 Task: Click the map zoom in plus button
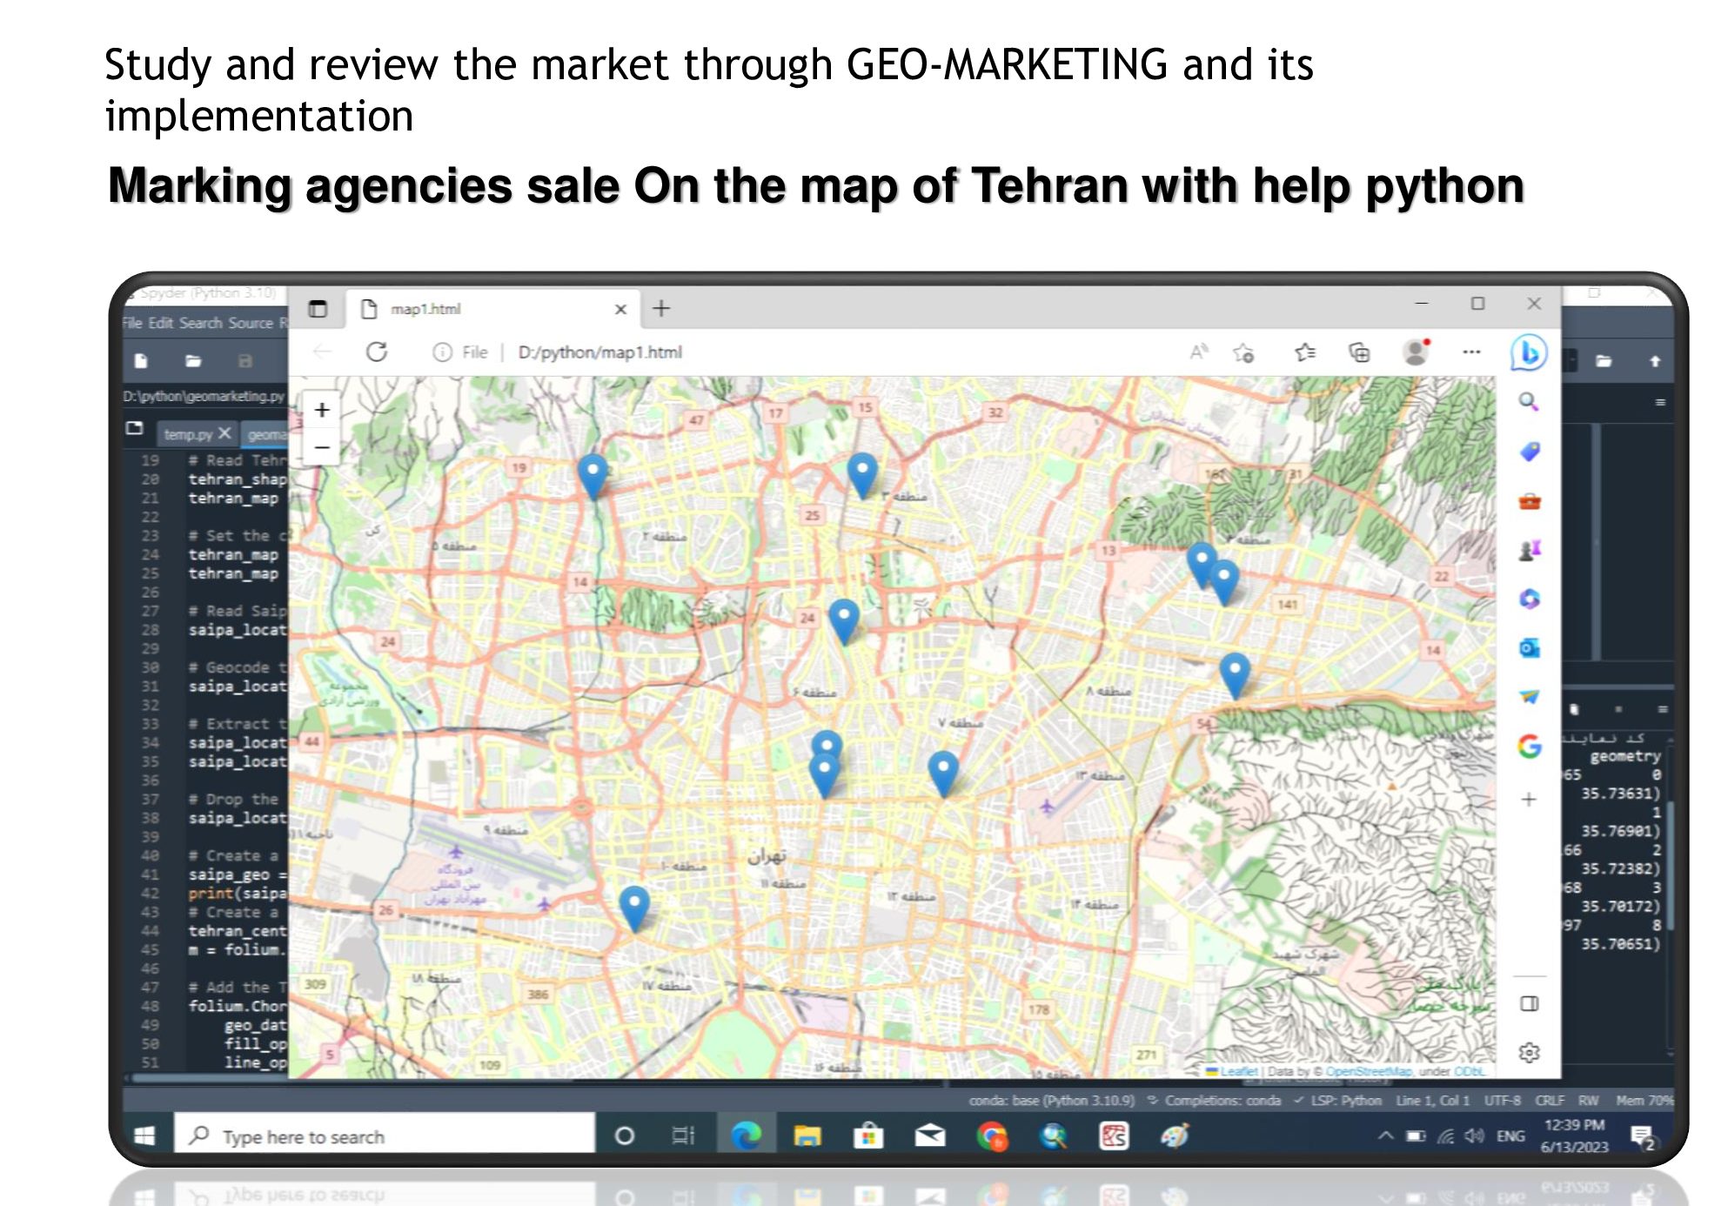(322, 410)
